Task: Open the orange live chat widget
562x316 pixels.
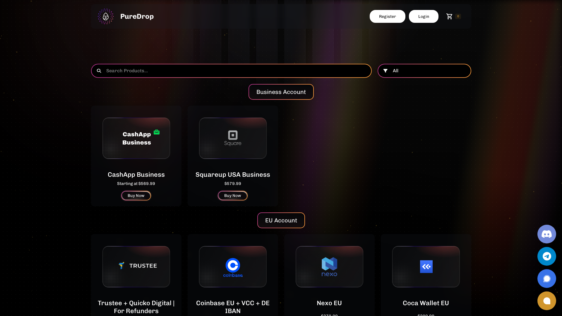Action: click(x=546, y=301)
